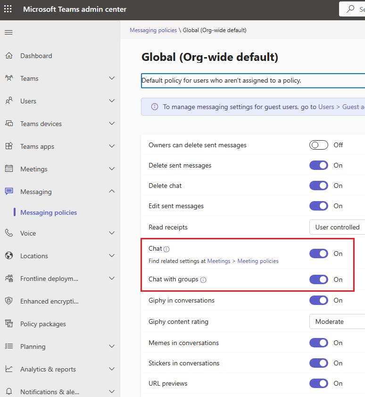Toggle Memes in conversations off
The width and height of the screenshot is (365, 397).
click(319, 343)
